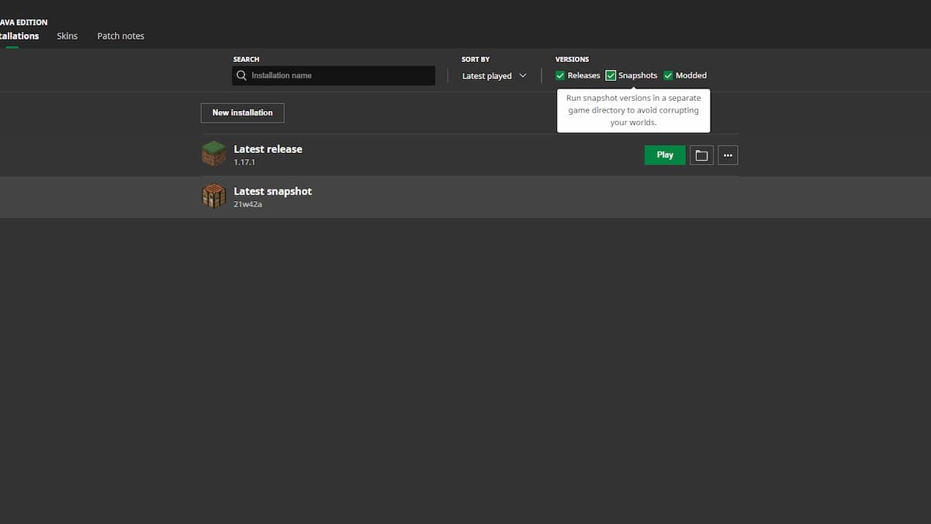Open the game directory folder icon
This screenshot has width=931, height=524.
pyautogui.click(x=701, y=154)
